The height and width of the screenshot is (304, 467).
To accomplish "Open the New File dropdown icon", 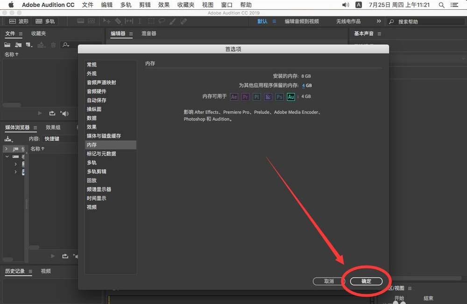I will pyautogui.click(x=29, y=45).
